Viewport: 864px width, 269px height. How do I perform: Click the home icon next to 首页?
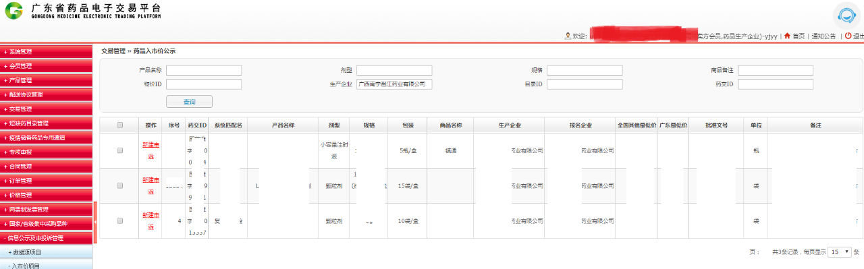(x=787, y=36)
